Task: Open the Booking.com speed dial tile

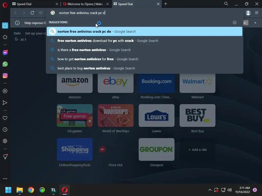Action: pos(157,83)
